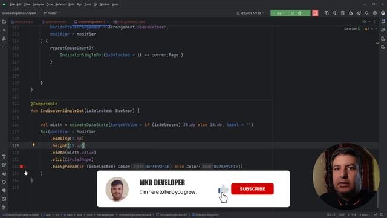Click the CRLF line separator status
Screen dimensions: 387x218
341,215
